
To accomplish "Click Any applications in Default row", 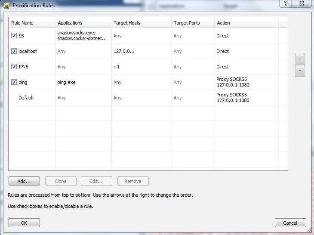I will 62,98.
